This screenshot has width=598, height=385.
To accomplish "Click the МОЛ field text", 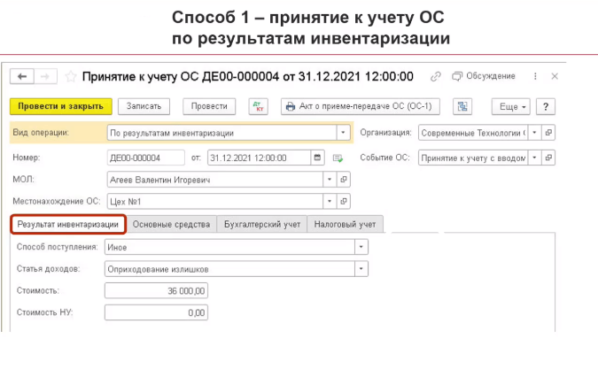I will [215, 180].
